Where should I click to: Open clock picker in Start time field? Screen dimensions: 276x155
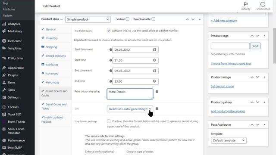(154, 60)
